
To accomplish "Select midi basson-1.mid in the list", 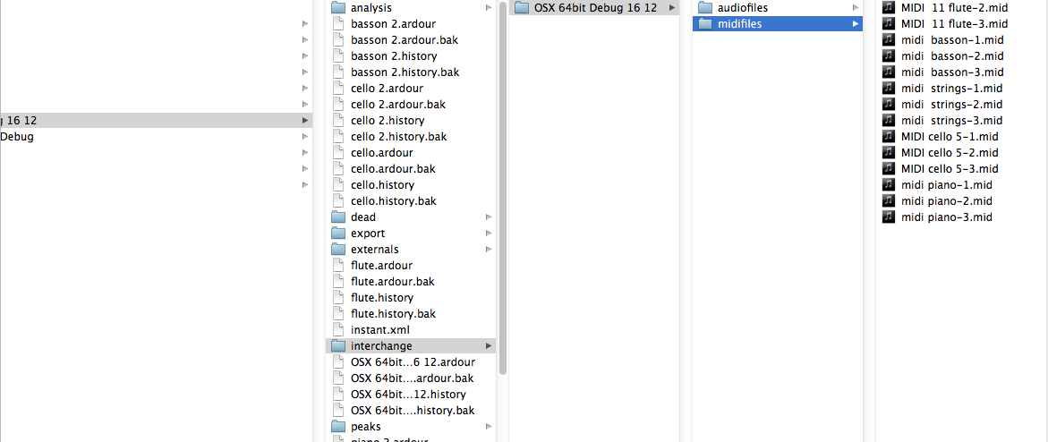I will 951,40.
